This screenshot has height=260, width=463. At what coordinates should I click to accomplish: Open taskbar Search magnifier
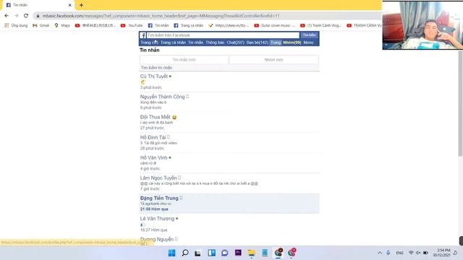tap(185, 253)
